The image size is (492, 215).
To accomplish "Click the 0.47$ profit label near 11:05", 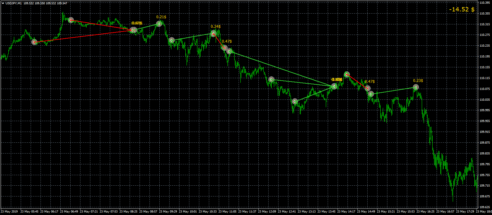I will [227, 41].
